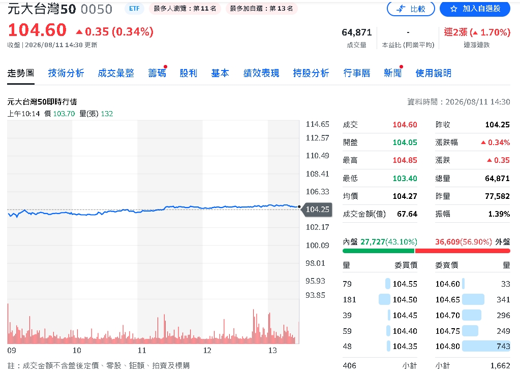Image resolution: width=520 pixels, height=383 pixels.
Task: Click the 外盤 36,609 (56.90%) figure
Action: point(463,242)
